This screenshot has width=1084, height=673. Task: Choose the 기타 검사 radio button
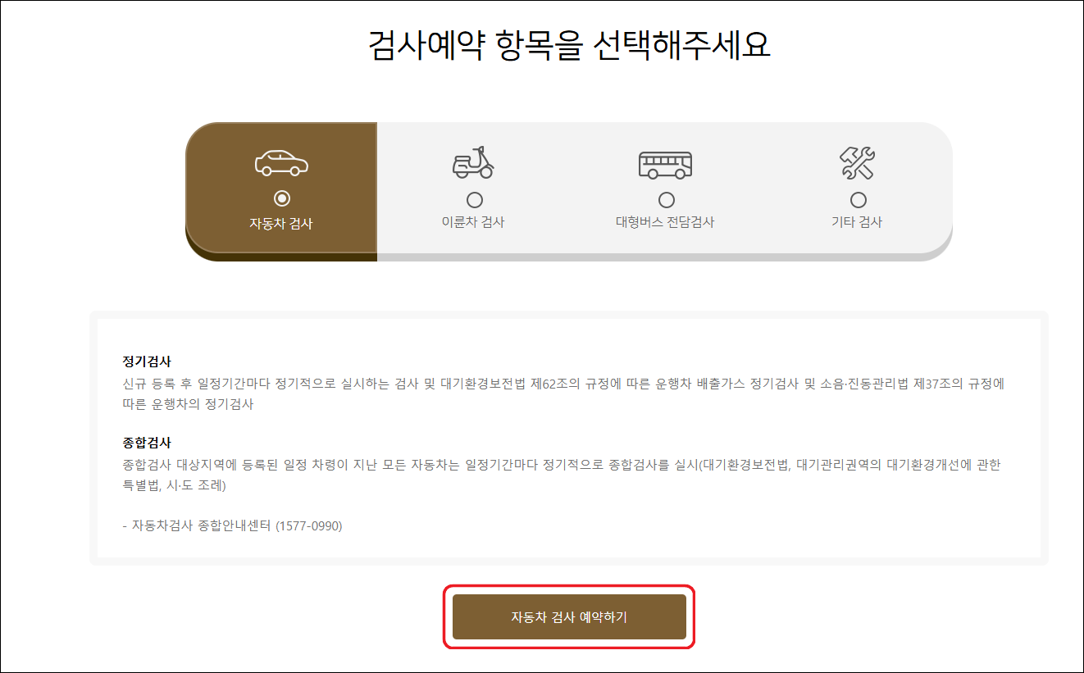coord(859,200)
